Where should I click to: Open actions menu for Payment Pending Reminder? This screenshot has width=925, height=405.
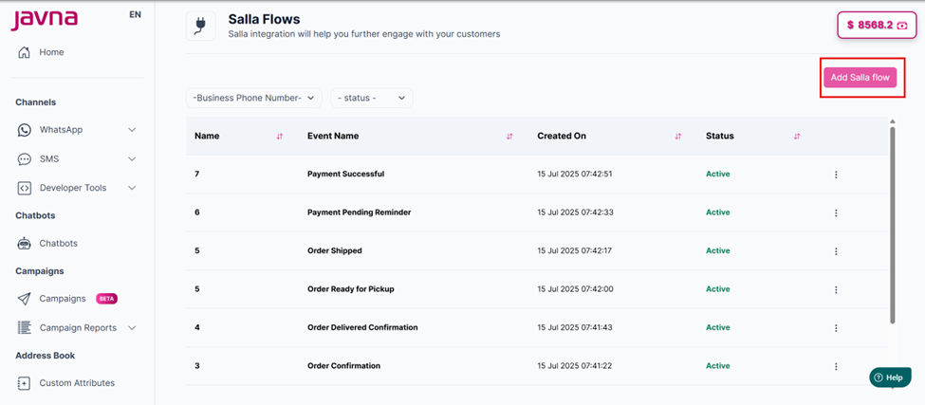pos(836,212)
